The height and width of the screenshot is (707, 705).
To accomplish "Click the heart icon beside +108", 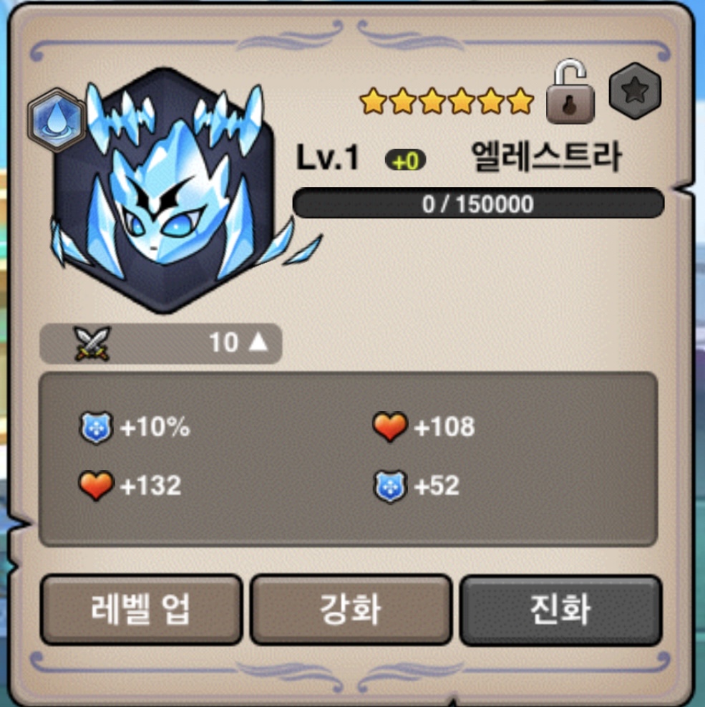I will 390,426.
